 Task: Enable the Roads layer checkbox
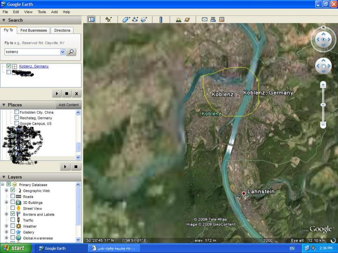point(13,197)
